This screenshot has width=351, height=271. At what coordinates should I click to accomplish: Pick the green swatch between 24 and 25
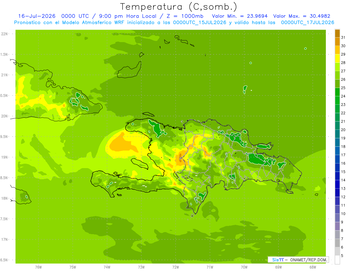337,92
